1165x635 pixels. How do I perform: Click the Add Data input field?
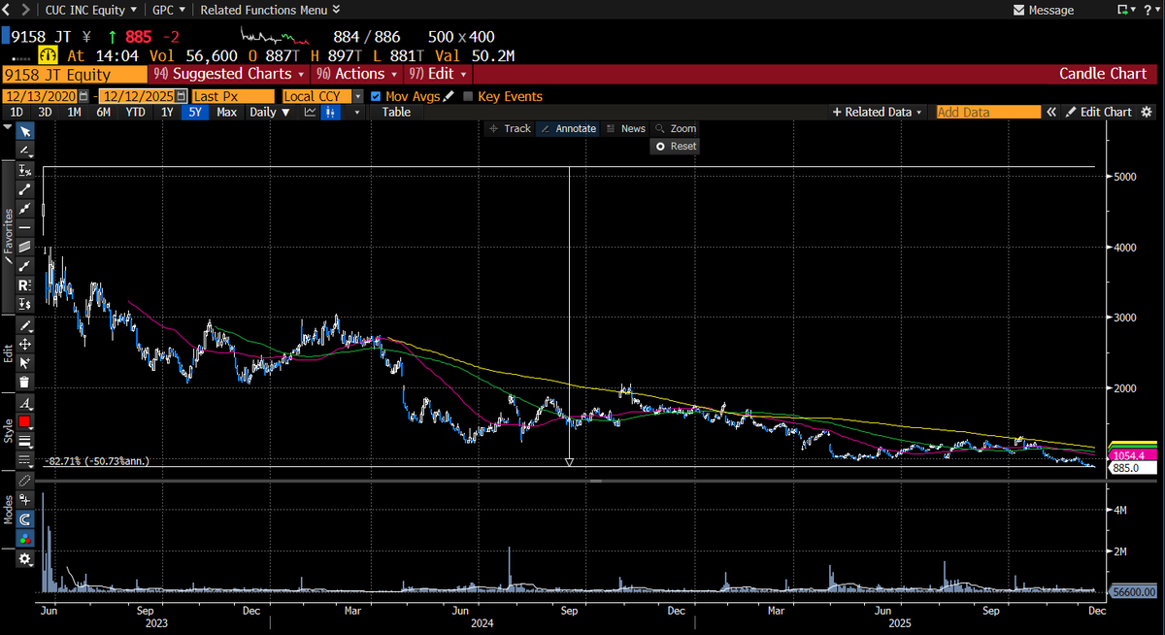pos(988,112)
